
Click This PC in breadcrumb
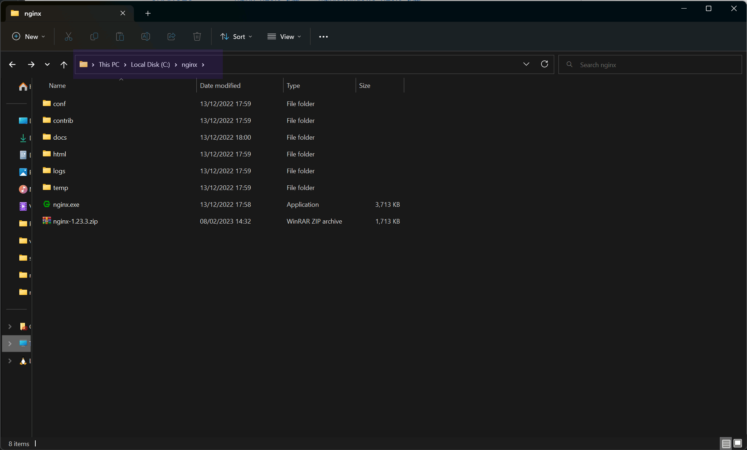pyautogui.click(x=109, y=65)
